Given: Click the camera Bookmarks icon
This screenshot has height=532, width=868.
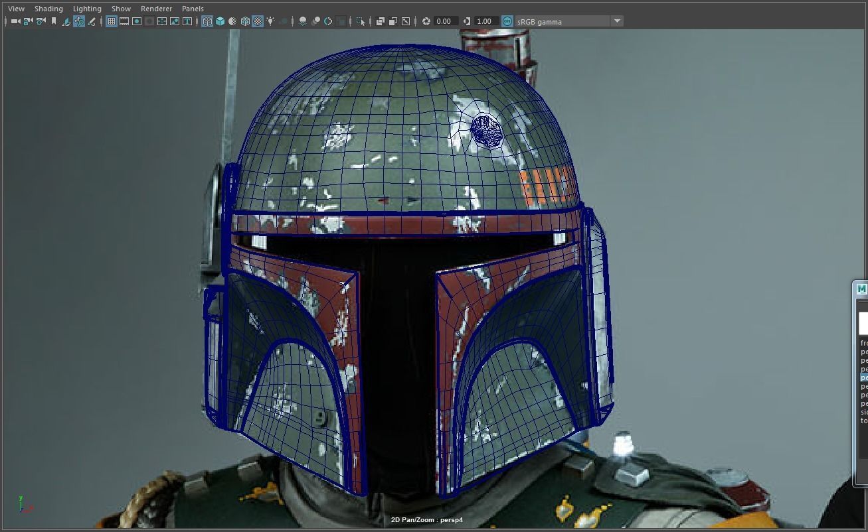Looking at the screenshot, I should [53, 21].
